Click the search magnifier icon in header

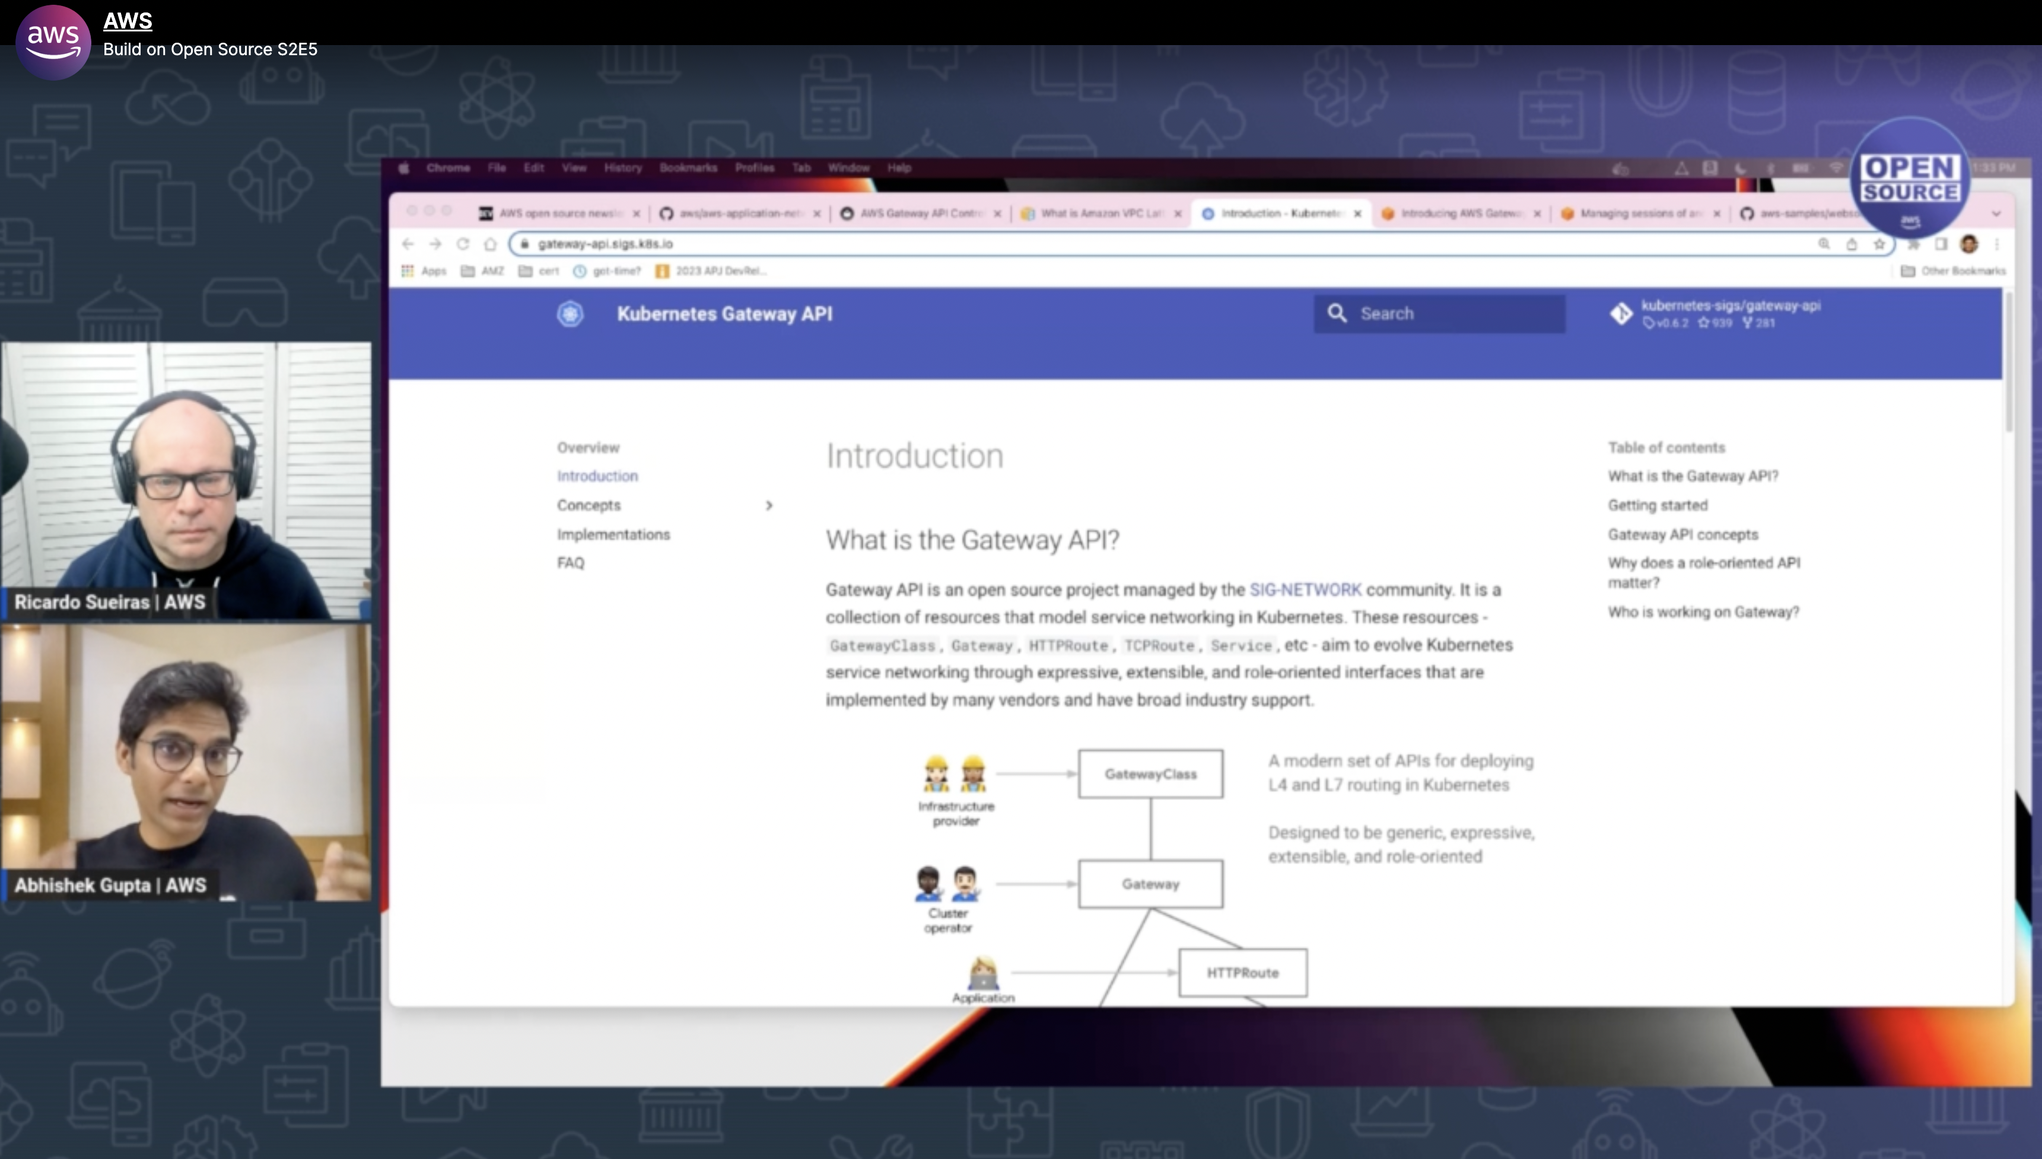[x=1337, y=314]
